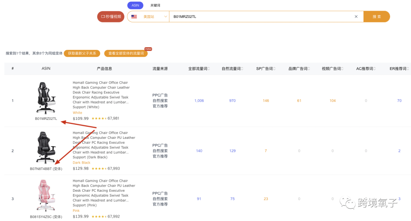
Task: Click the 获取最新父子关系 button
Action: [x=82, y=53]
